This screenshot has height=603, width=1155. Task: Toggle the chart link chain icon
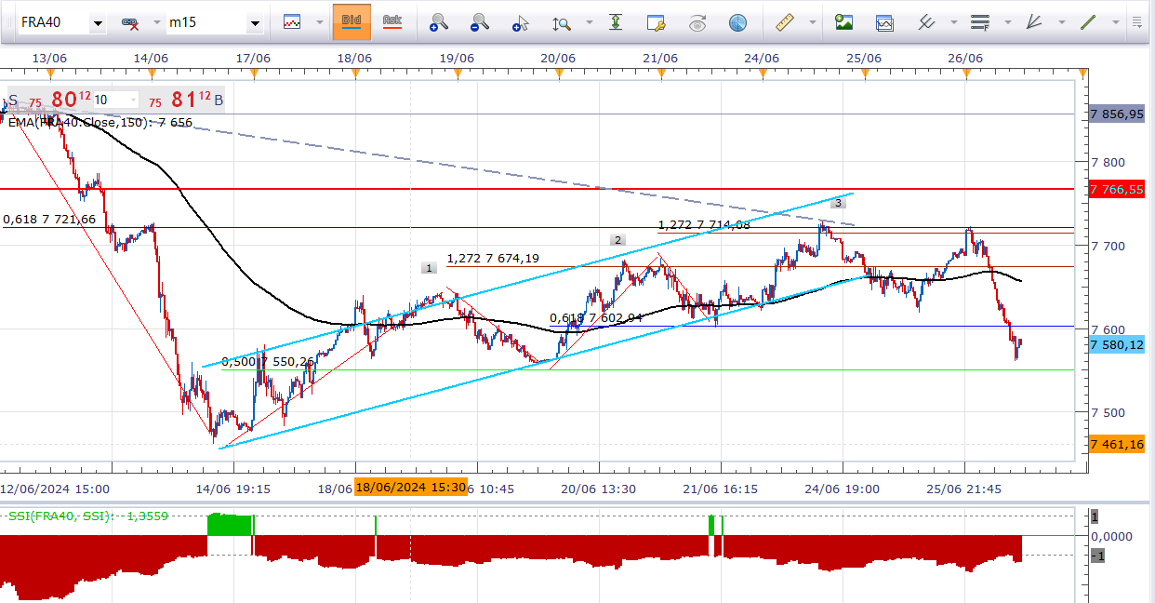[x=131, y=22]
